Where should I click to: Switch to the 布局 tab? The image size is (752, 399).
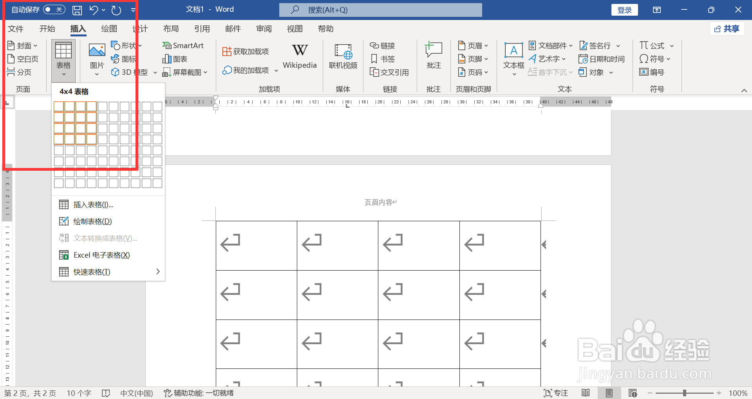[x=171, y=29]
